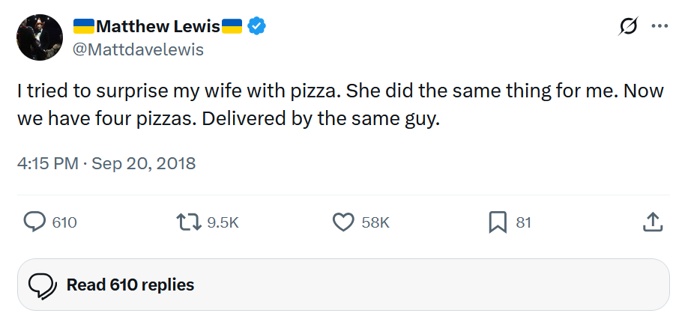Click the 58K likes count

point(375,222)
